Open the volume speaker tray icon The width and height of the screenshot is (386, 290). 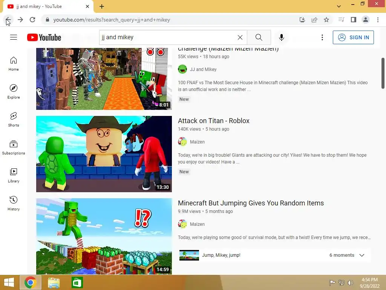coord(350,282)
